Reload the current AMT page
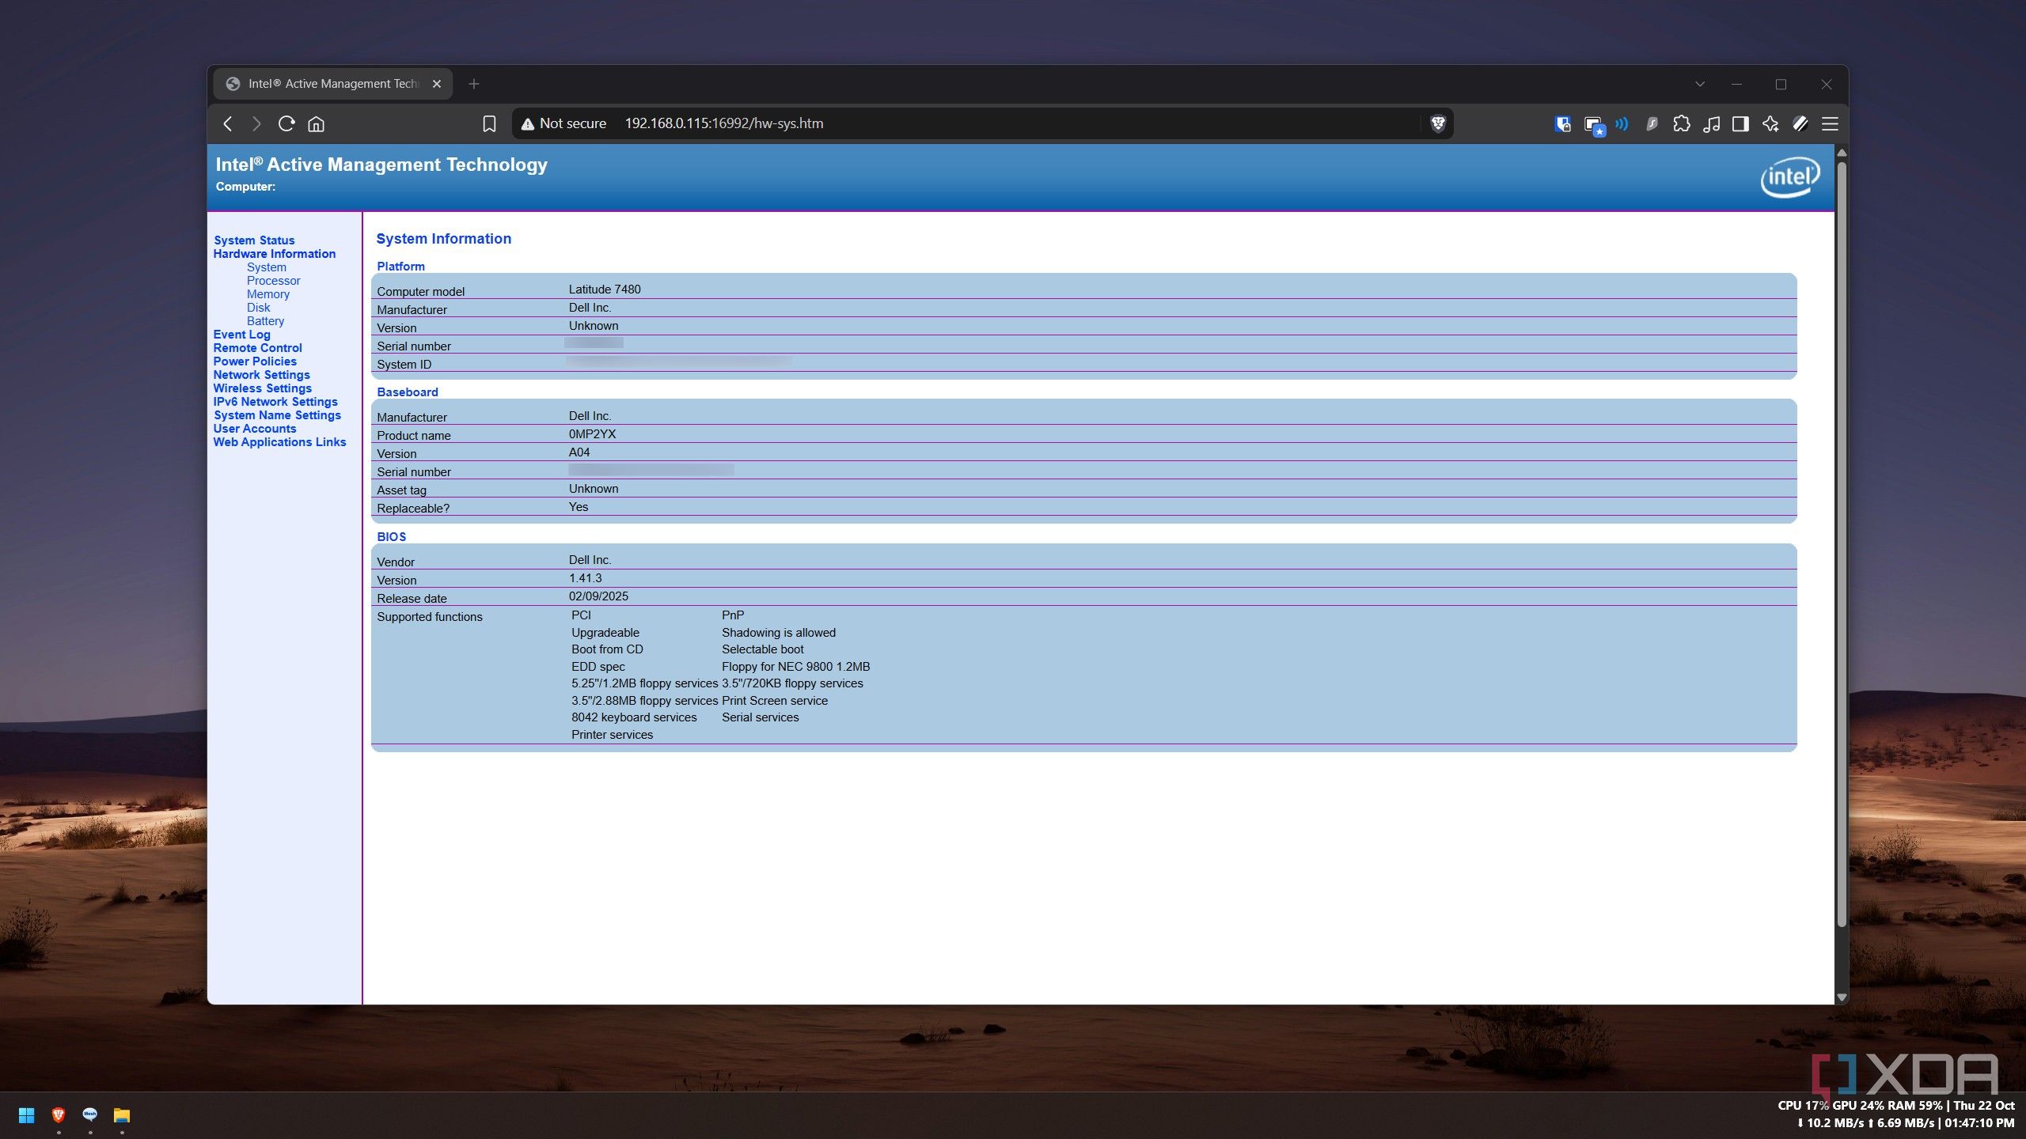This screenshot has width=2026, height=1139. (x=286, y=123)
